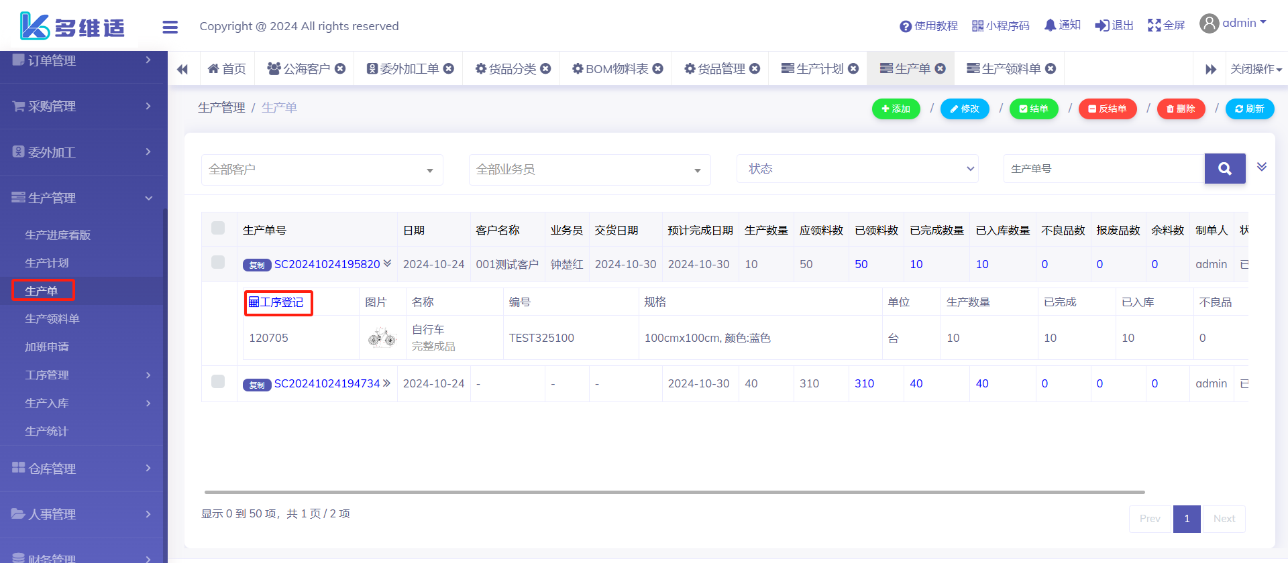Select checkbox for order SC20241024194734

coord(218,381)
